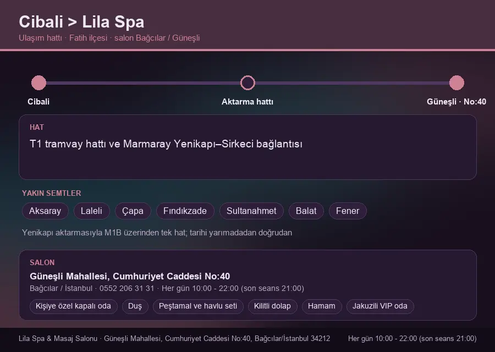Click the footer Lila Spa & Masaj Salonu address
This screenshot has height=352, width=495.
pos(174,338)
